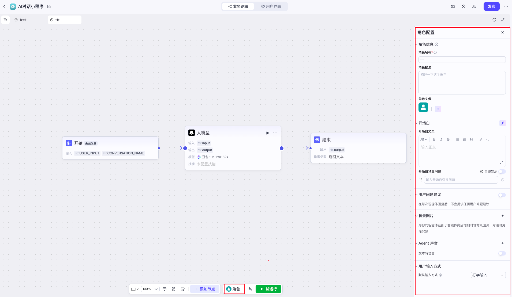Switch to the 业务逻辑 tab
This screenshot has height=297, width=512.
[238, 6]
